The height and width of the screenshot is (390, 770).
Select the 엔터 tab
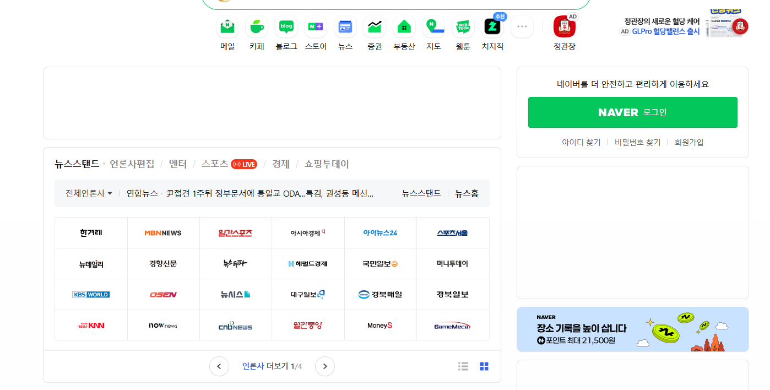[178, 164]
